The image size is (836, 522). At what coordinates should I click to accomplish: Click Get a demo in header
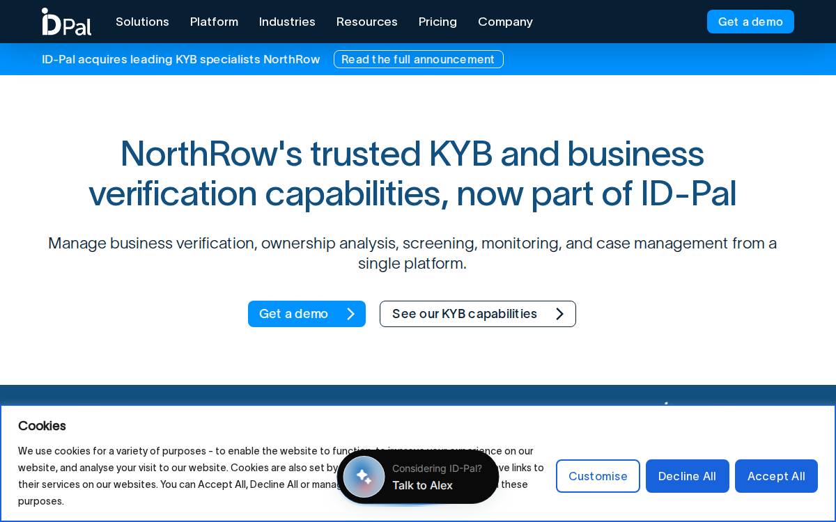tap(750, 22)
